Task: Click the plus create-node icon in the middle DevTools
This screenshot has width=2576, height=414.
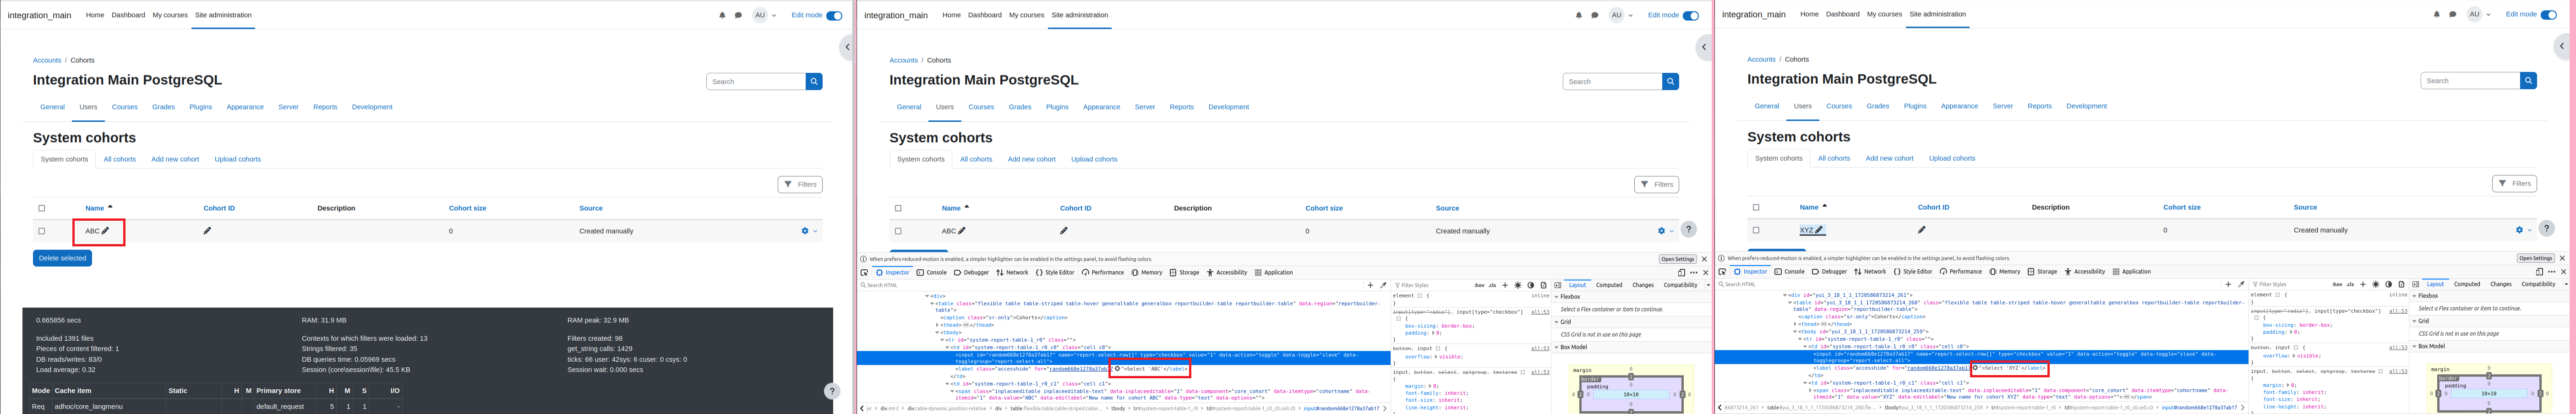Action: pyautogui.click(x=1370, y=285)
